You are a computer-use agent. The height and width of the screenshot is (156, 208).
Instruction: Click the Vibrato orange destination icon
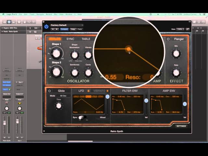click(x=108, y=91)
